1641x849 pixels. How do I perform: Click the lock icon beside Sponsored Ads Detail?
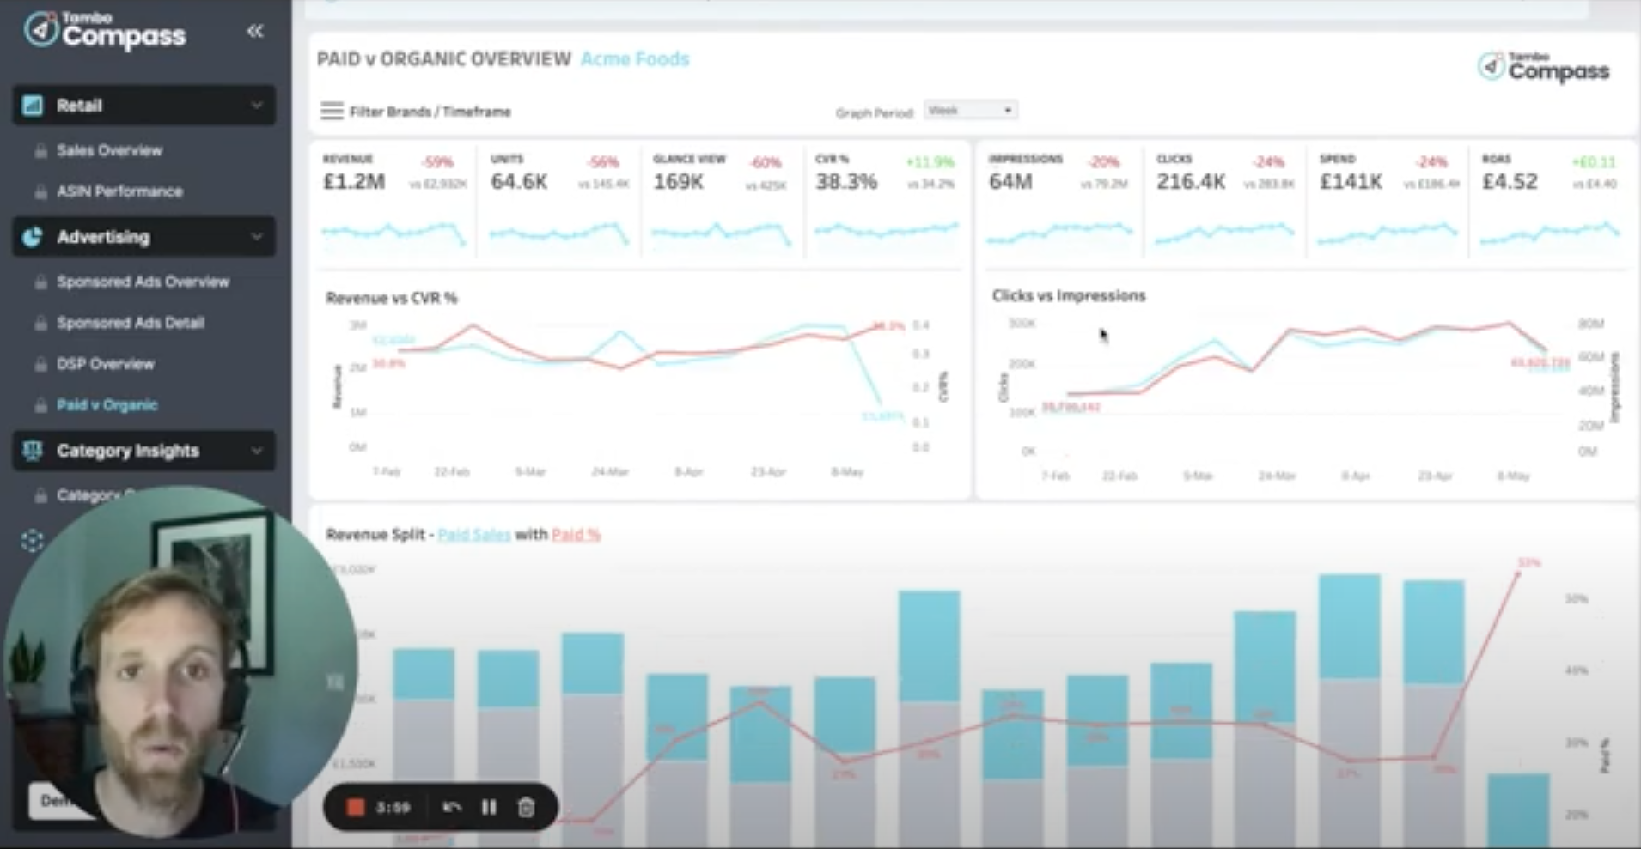tap(40, 324)
